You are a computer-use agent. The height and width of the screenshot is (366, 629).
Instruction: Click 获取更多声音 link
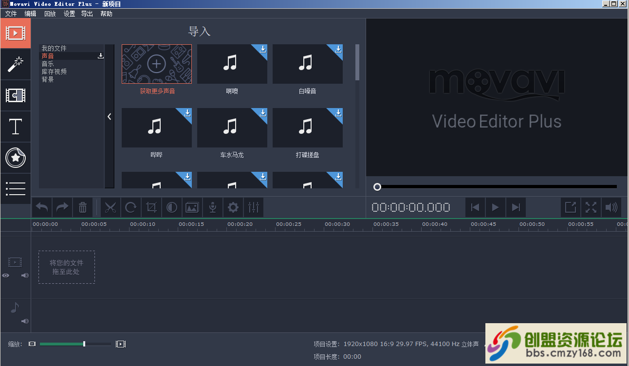tap(157, 91)
